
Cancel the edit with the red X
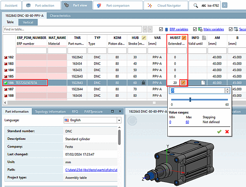[227, 131]
